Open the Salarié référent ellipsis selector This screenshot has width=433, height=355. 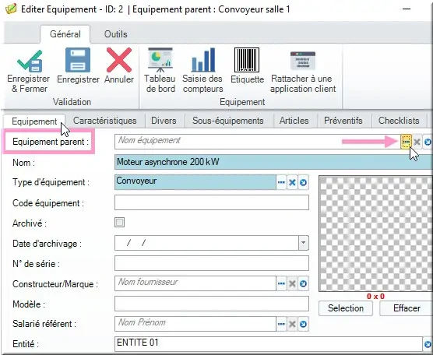coord(281,324)
